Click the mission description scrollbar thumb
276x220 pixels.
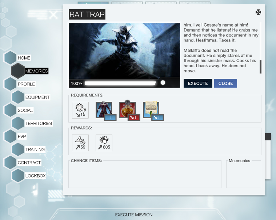[x=260, y=67]
